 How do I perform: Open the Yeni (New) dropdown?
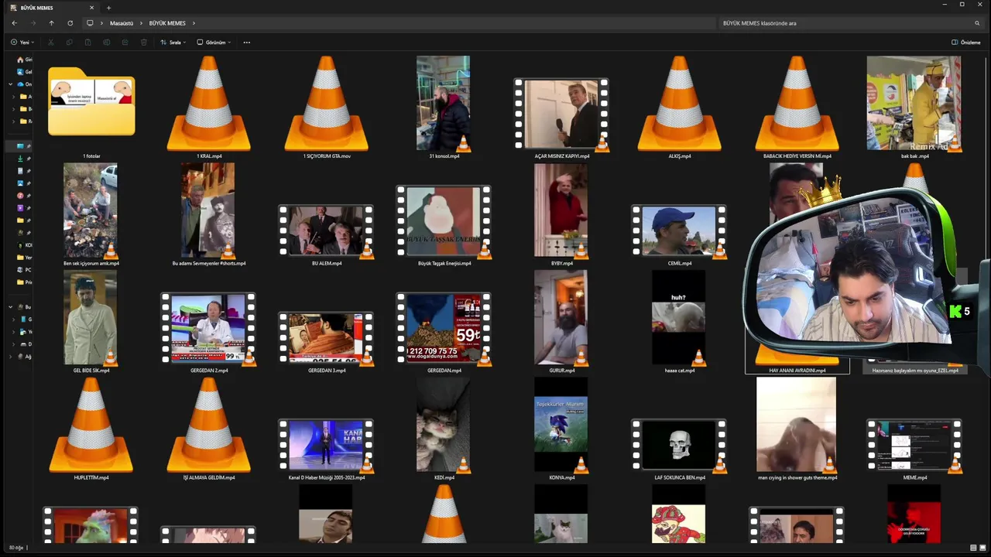22,43
